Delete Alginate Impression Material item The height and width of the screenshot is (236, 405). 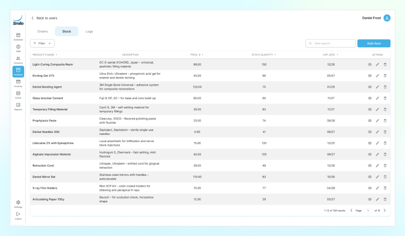pyautogui.click(x=385, y=154)
